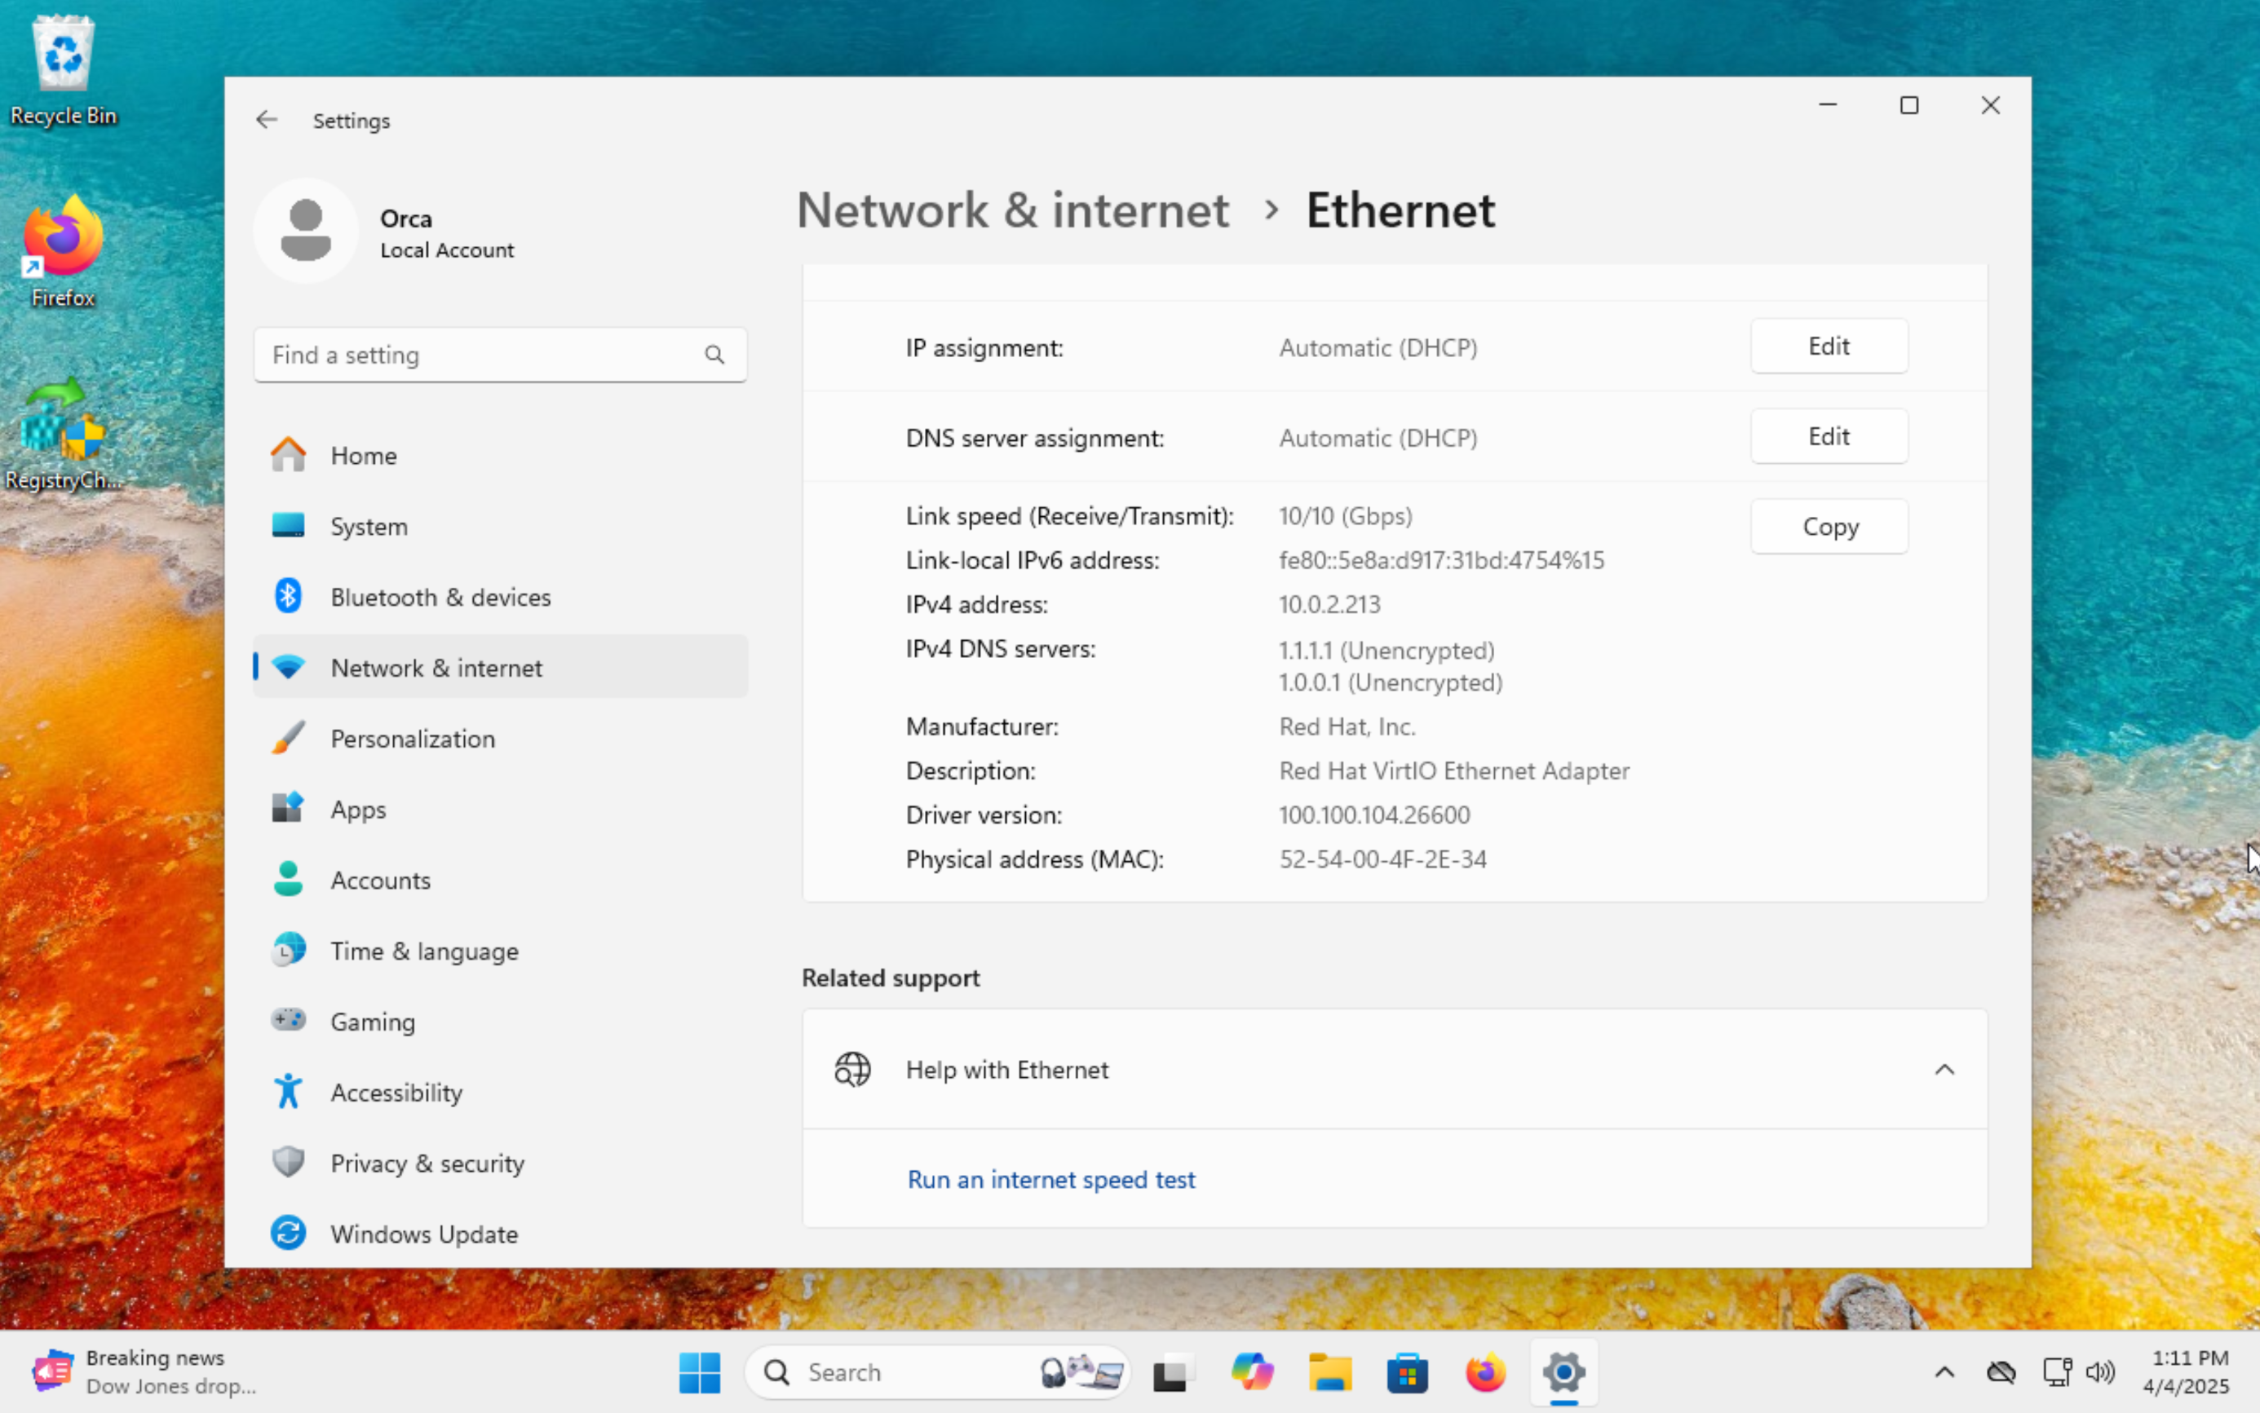Open the System settings page
This screenshot has width=2260, height=1413.
click(x=500, y=526)
